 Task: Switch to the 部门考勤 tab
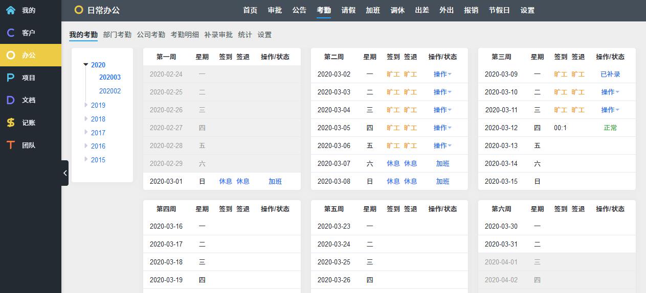click(117, 35)
